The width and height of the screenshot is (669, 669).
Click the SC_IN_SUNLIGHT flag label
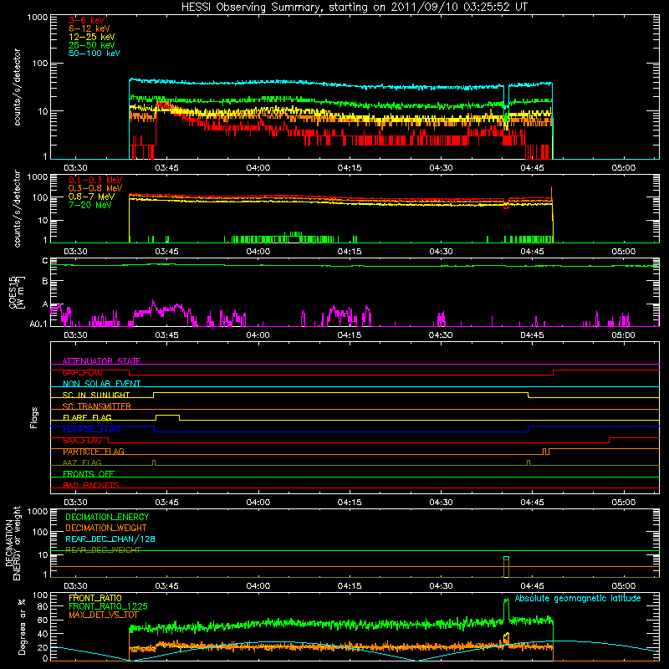tap(96, 395)
